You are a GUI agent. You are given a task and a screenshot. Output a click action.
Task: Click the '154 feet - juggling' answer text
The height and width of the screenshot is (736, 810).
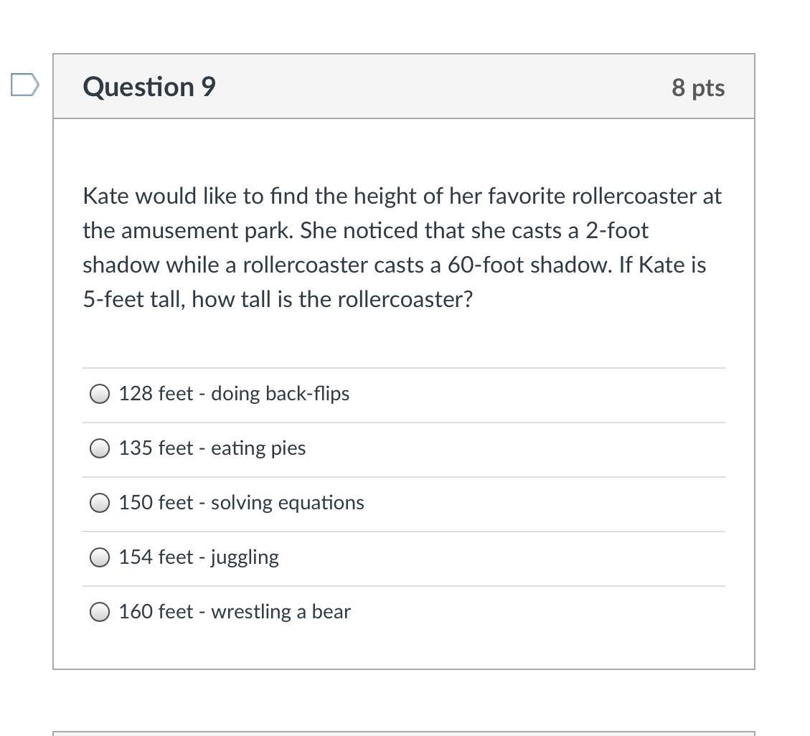tap(199, 557)
